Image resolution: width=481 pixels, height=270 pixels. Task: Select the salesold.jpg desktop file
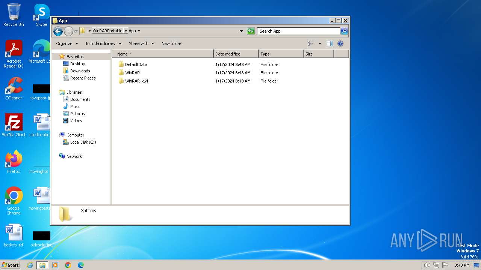pyautogui.click(x=41, y=238)
